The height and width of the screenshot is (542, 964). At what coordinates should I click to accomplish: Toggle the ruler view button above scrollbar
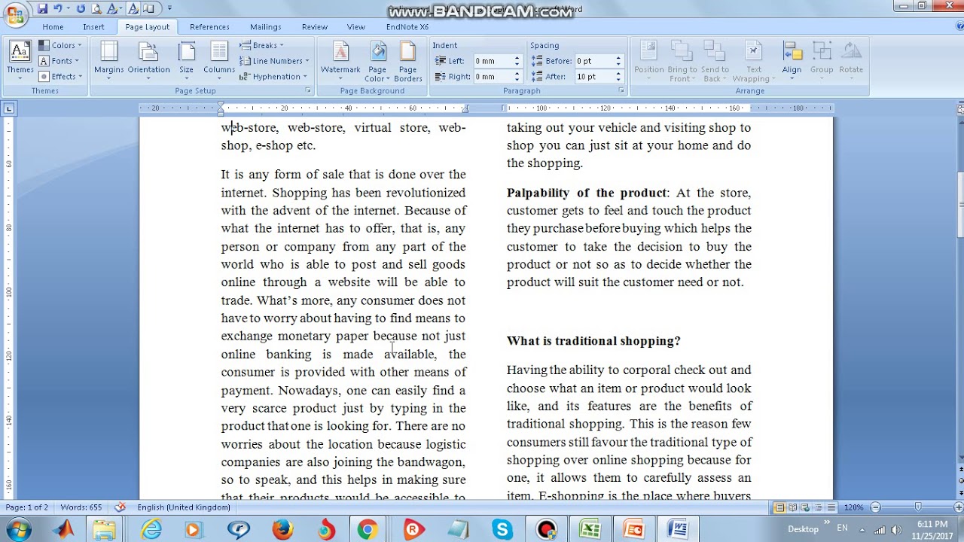coord(959,108)
